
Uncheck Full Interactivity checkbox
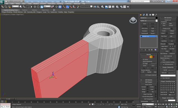click(164, 64)
